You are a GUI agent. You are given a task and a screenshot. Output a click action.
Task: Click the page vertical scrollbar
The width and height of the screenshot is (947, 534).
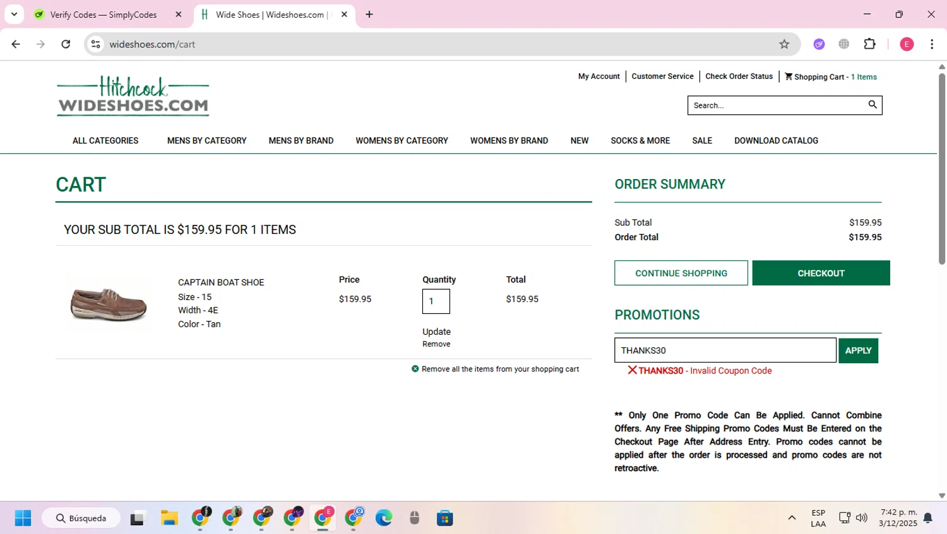tap(942, 169)
